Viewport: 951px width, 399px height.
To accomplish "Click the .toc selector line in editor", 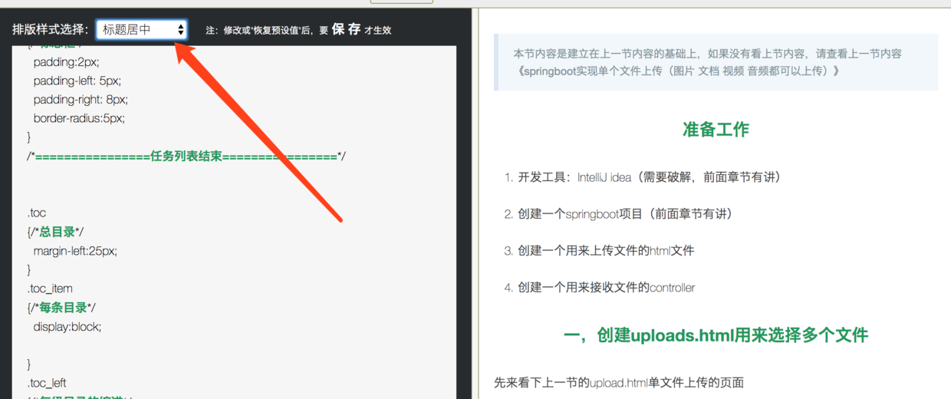I will pos(37,213).
